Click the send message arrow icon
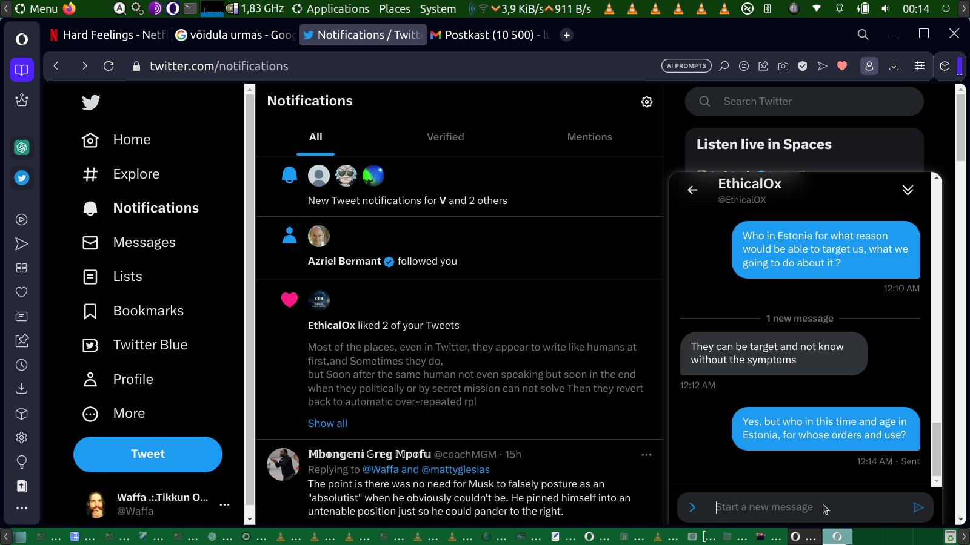 pyautogui.click(x=918, y=507)
